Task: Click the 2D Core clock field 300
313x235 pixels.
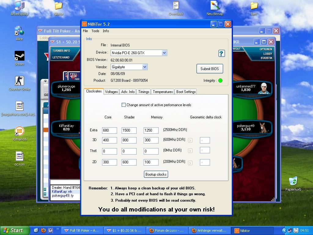Action: (x=109, y=162)
